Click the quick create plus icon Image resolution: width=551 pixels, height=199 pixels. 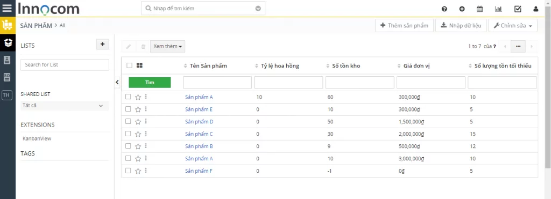[x=462, y=9]
